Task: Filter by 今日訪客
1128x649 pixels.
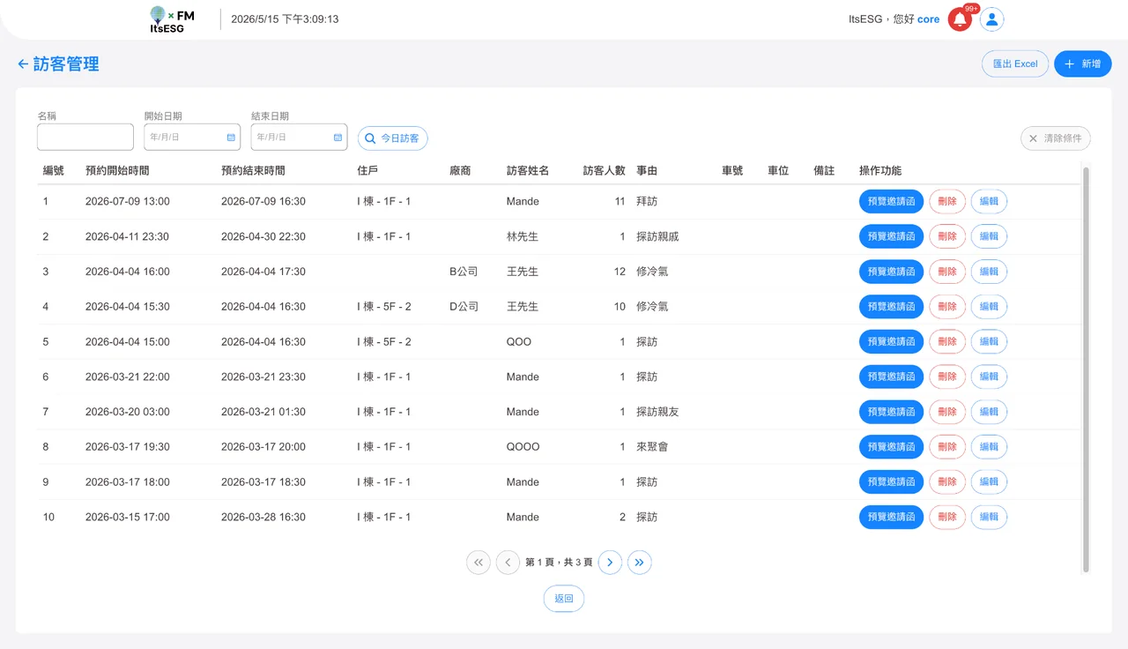Action: [x=393, y=138]
